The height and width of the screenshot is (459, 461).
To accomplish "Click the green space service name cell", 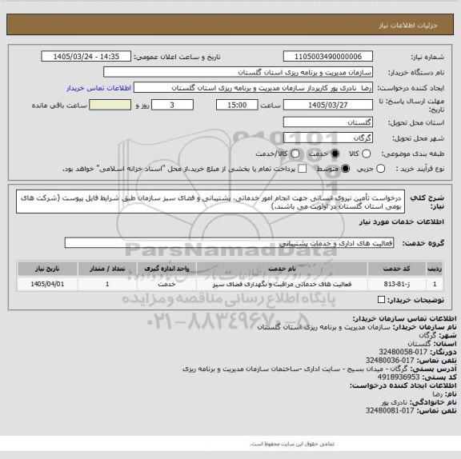I will 282,284.
